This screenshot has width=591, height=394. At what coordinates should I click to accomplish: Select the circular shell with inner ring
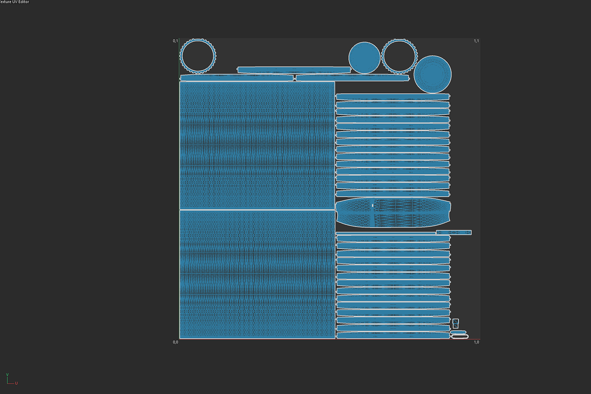coord(432,74)
